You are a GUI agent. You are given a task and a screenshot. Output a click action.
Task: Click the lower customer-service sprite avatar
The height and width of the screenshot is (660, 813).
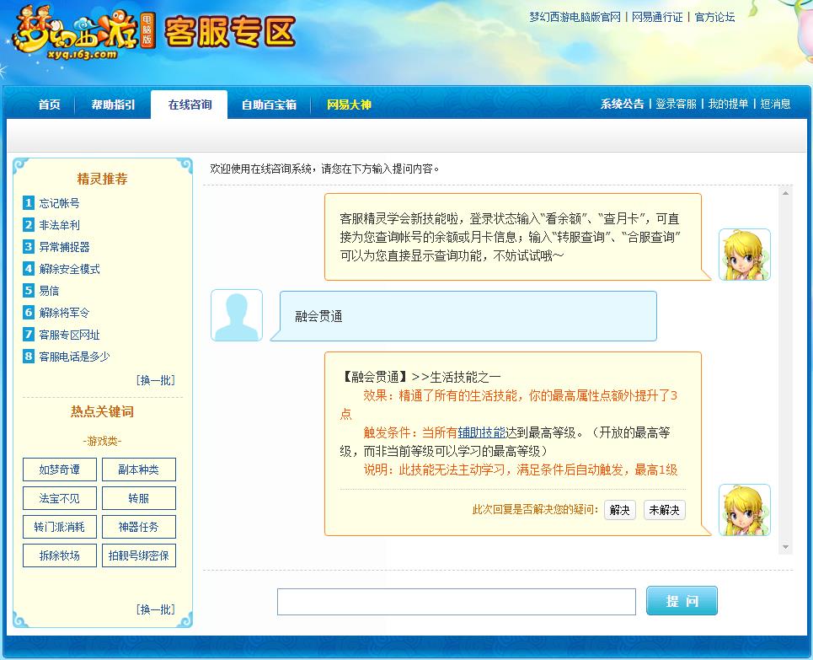[x=745, y=509]
